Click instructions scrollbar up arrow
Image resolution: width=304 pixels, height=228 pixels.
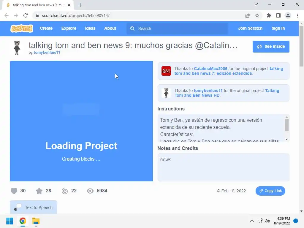[x=286, y=117]
